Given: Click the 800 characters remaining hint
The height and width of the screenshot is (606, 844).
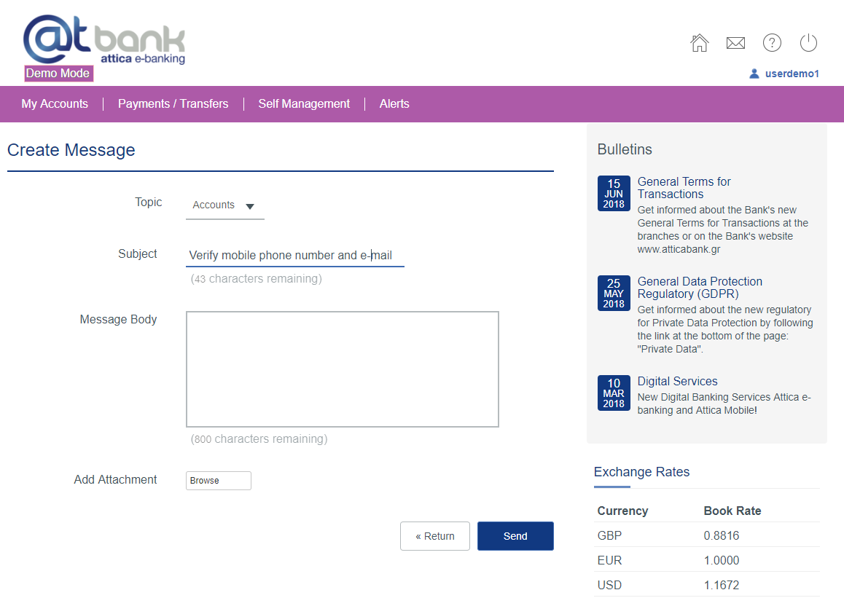Looking at the screenshot, I should [259, 438].
